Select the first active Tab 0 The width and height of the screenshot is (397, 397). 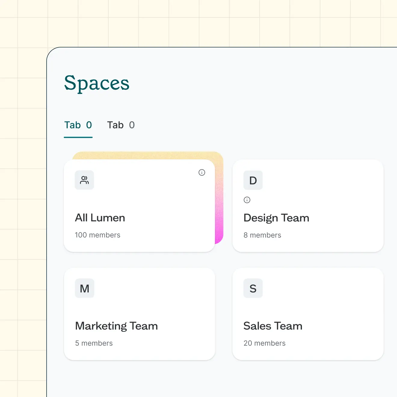point(78,125)
